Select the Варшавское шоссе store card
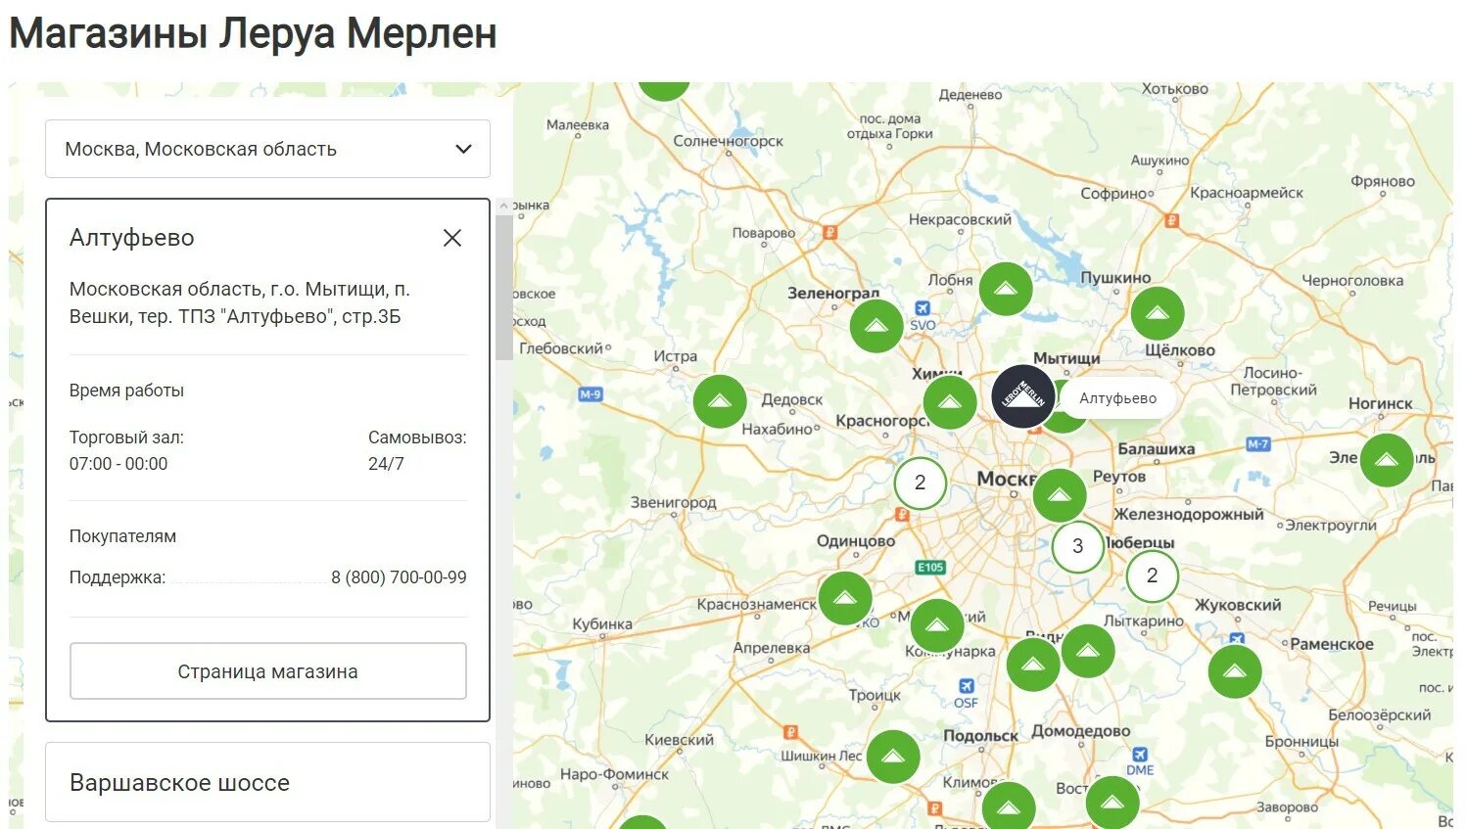 [267, 782]
